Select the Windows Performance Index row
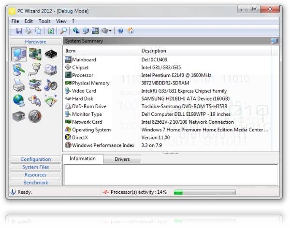This screenshot has width=290, height=228. 167,145
